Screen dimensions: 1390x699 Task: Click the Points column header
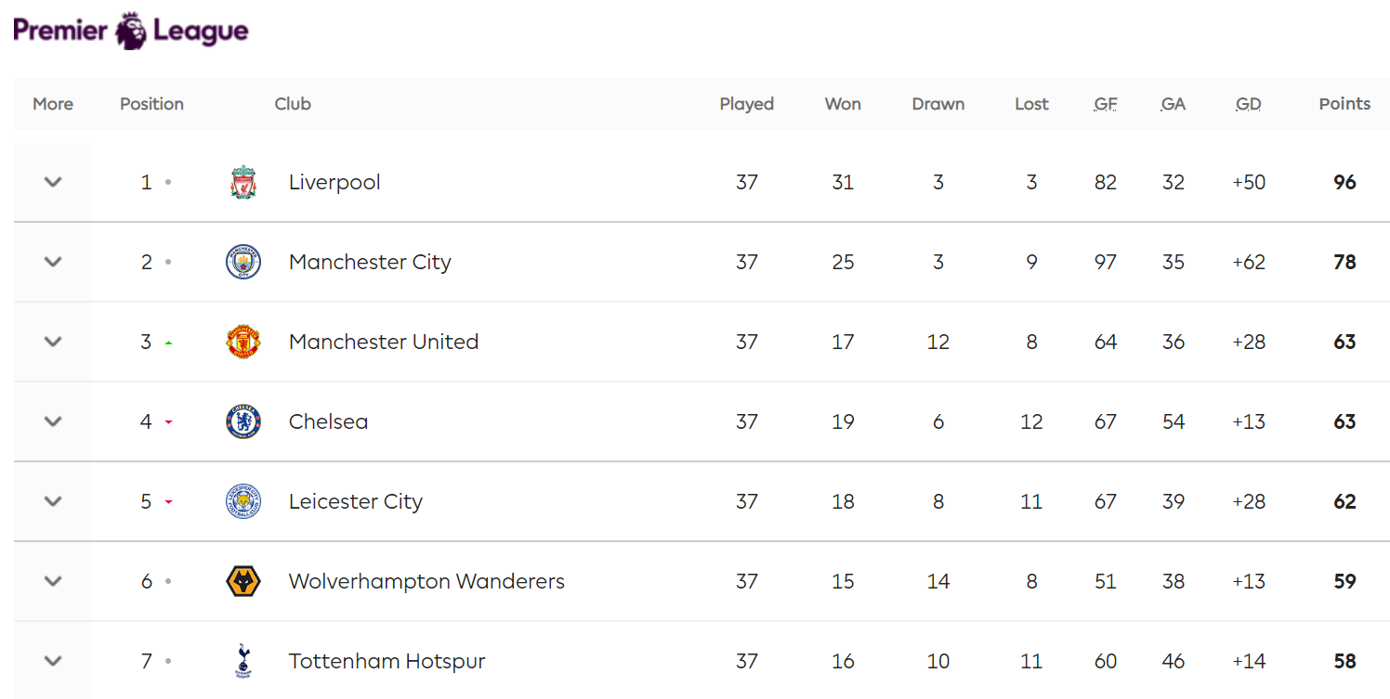(x=1344, y=104)
